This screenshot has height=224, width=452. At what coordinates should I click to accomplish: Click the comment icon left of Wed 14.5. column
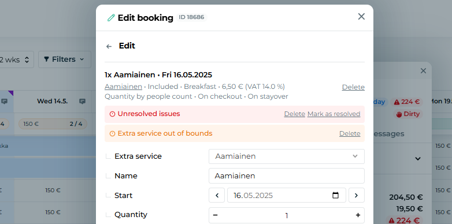coord(4,102)
